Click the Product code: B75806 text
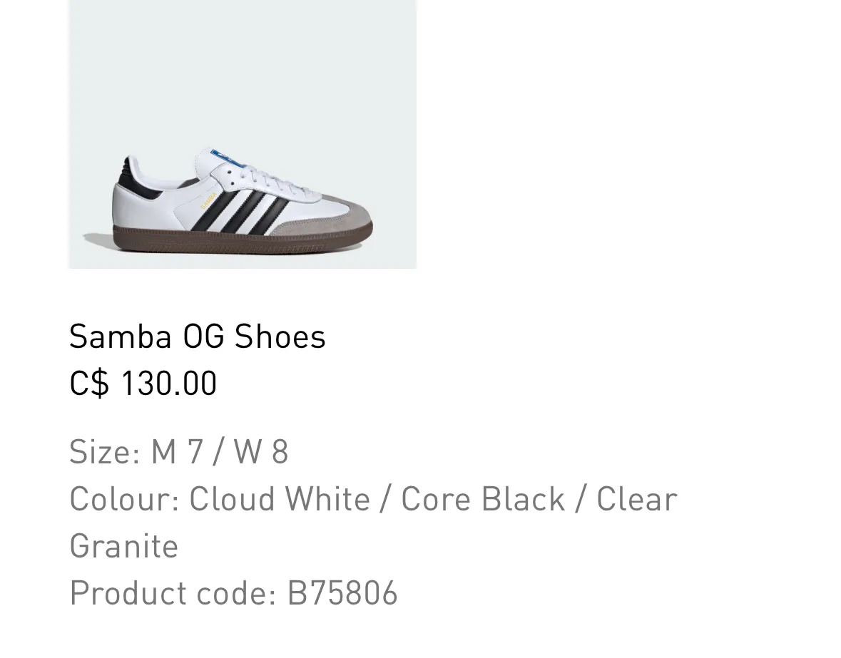This screenshot has width=841, height=658. (233, 592)
